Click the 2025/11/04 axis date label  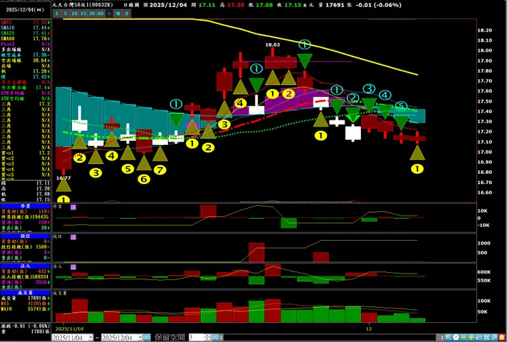pyautogui.click(x=70, y=328)
